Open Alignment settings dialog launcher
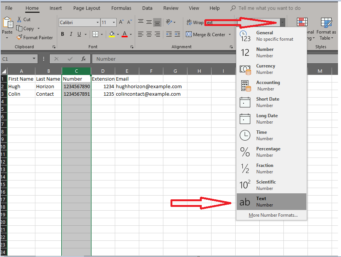Image resolution: width=341 pixels, height=257 pixels. coord(231,47)
